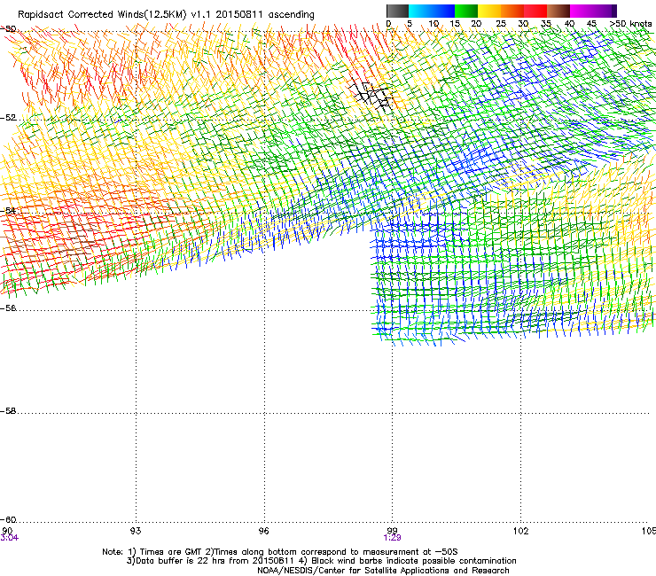Image resolution: width=656 pixels, height=576 pixels.
Task: Click the '-58' latitude axis label
Action: coord(8,411)
